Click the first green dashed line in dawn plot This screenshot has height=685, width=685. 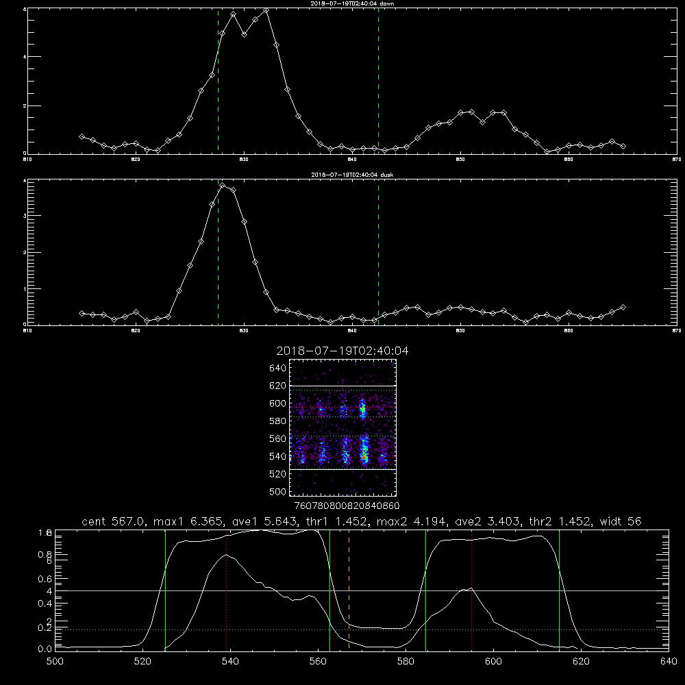(x=218, y=81)
